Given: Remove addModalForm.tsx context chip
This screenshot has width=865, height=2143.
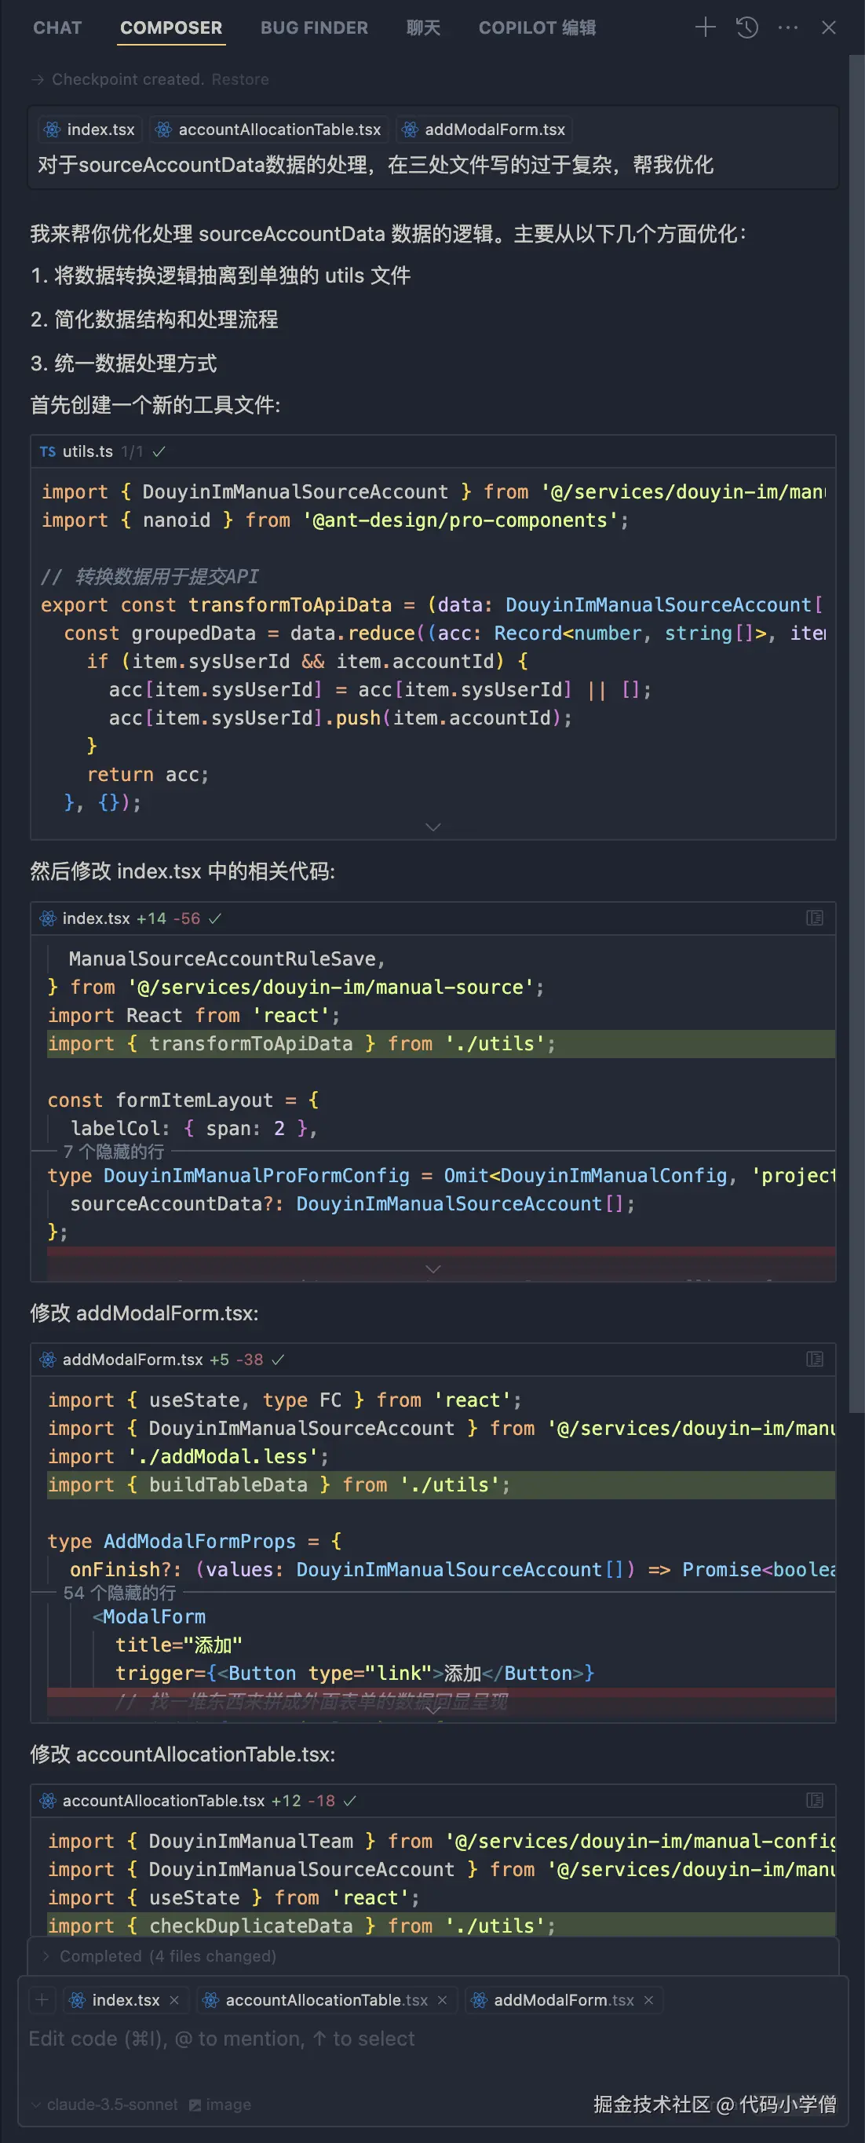Looking at the screenshot, I should click(648, 2000).
